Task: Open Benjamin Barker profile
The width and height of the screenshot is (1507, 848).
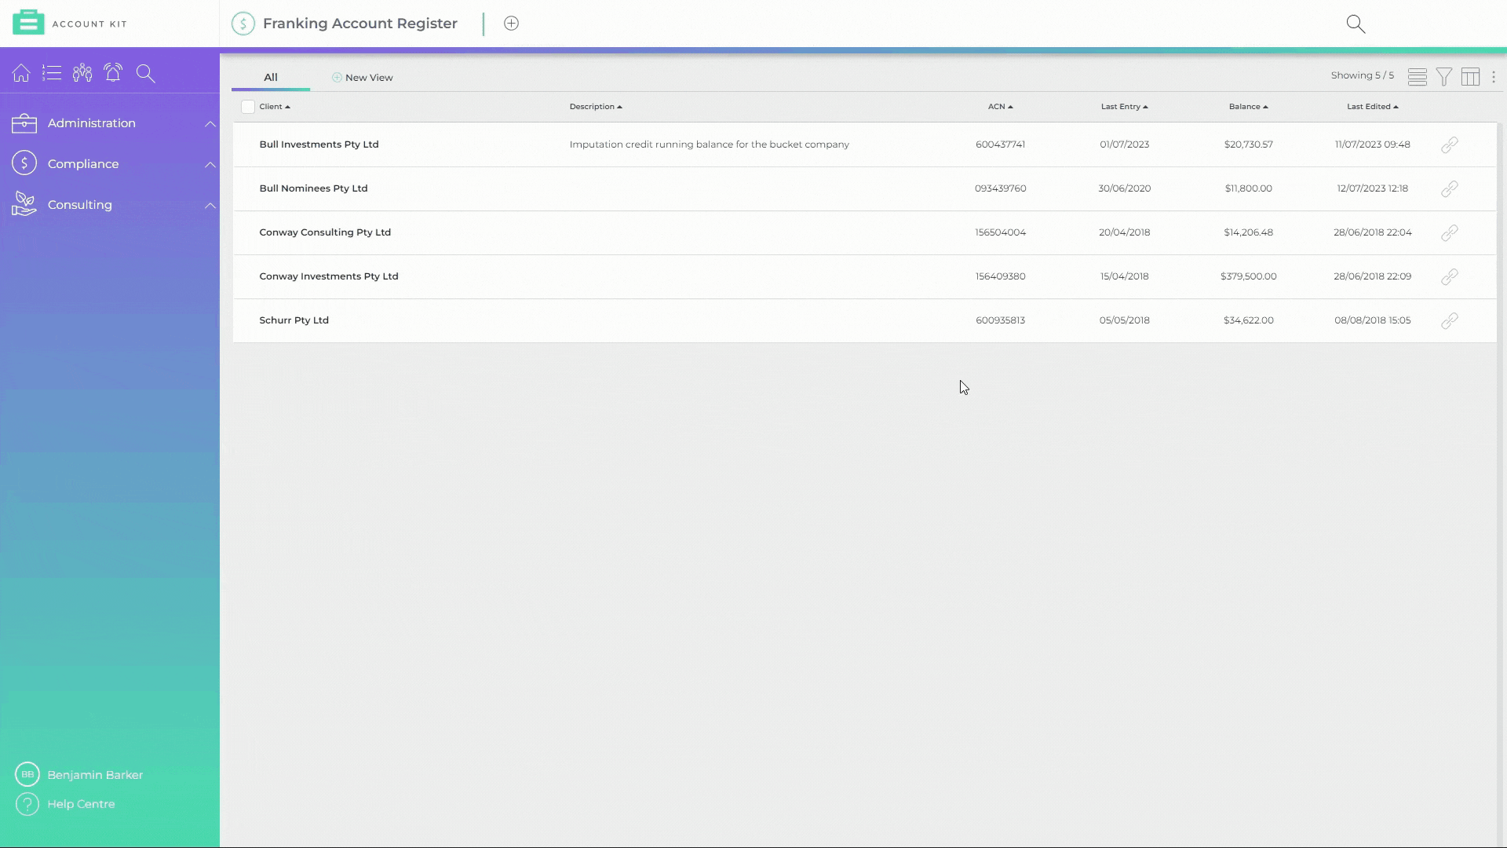Action: [x=95, y=775]
